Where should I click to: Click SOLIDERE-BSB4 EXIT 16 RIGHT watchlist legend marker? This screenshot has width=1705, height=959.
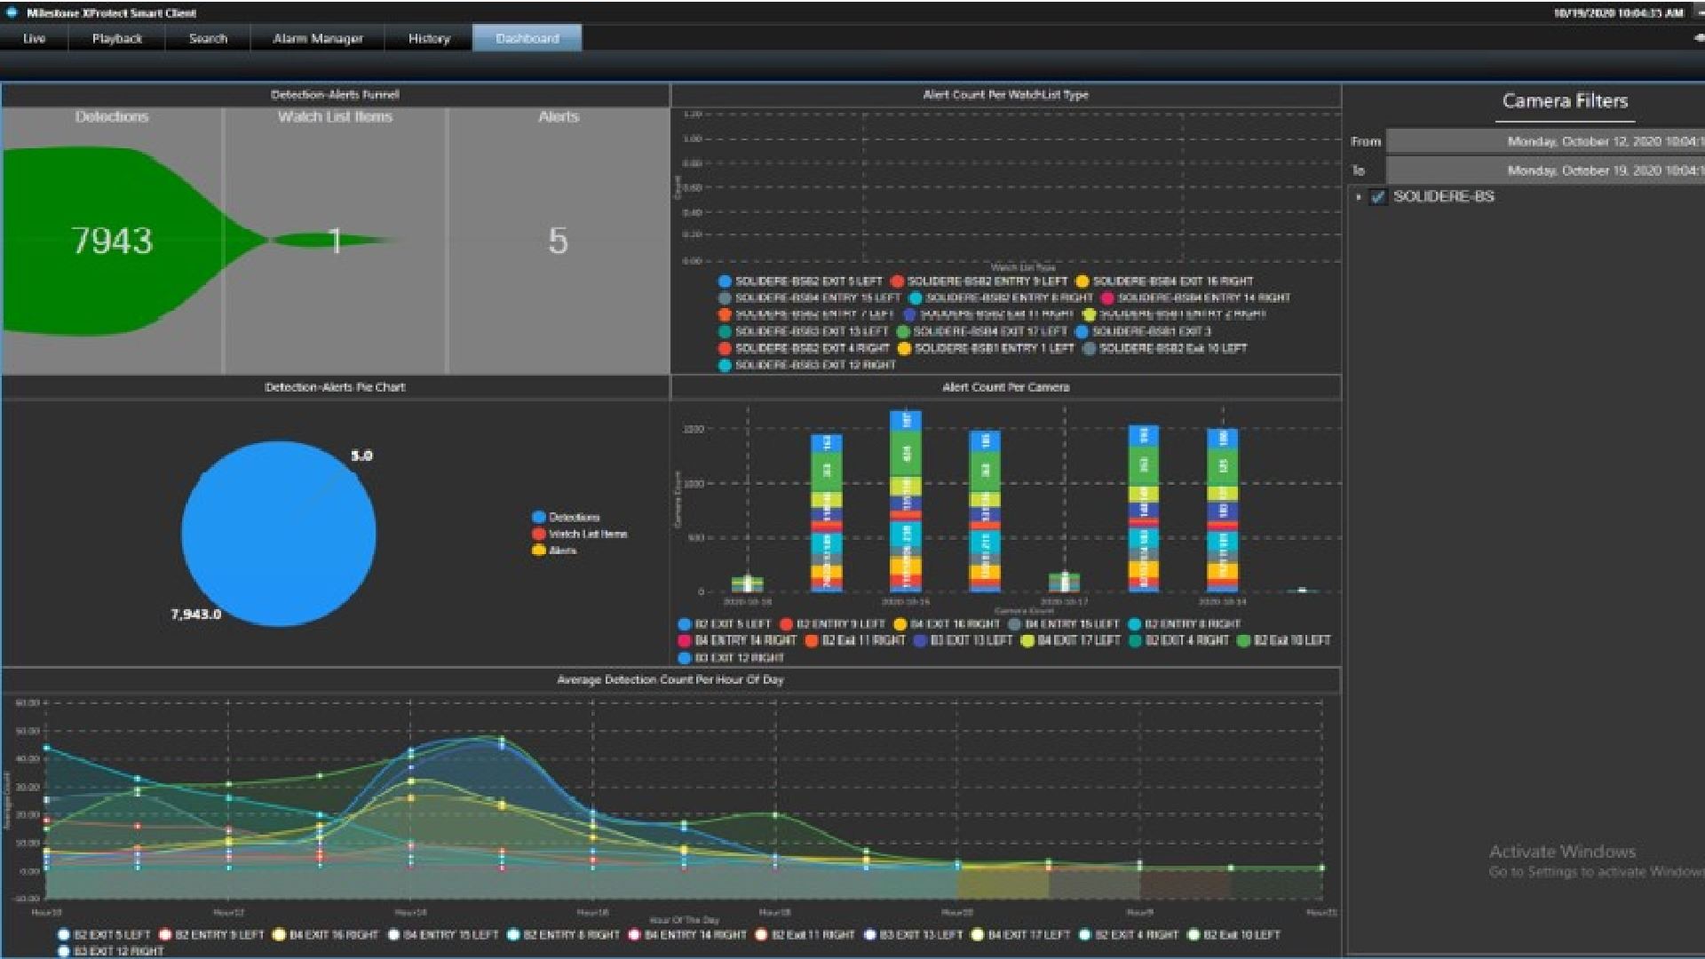tap(1082, 281)
